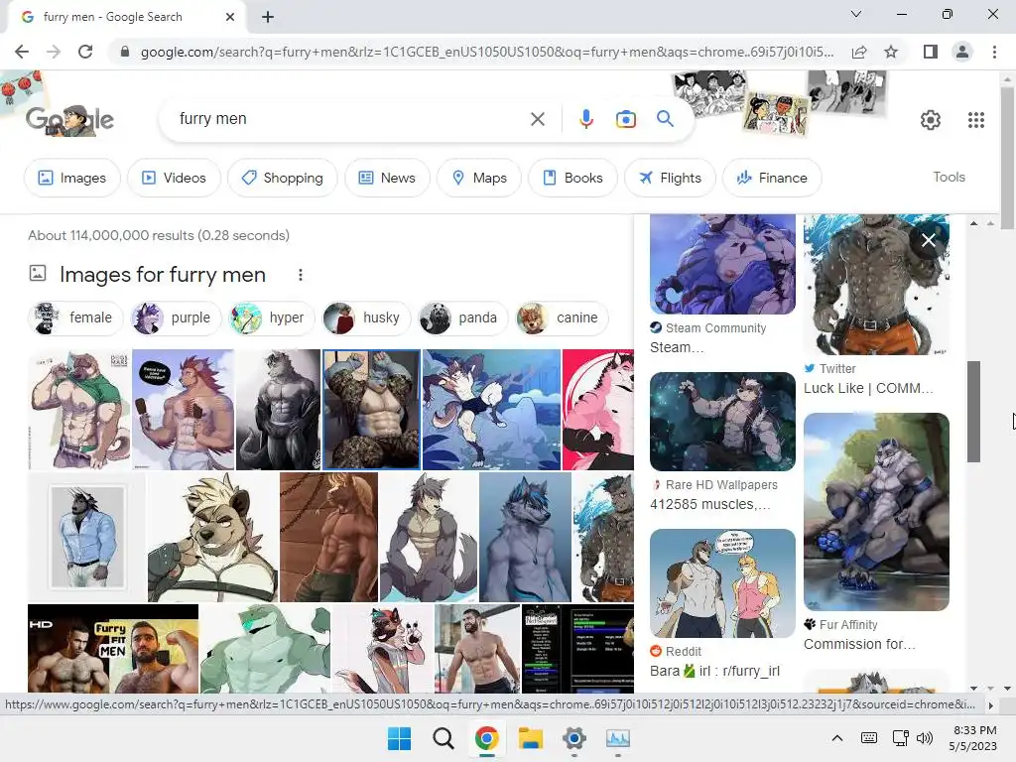
Task: Show hidden system tray icons
Action: pos(837,738)
